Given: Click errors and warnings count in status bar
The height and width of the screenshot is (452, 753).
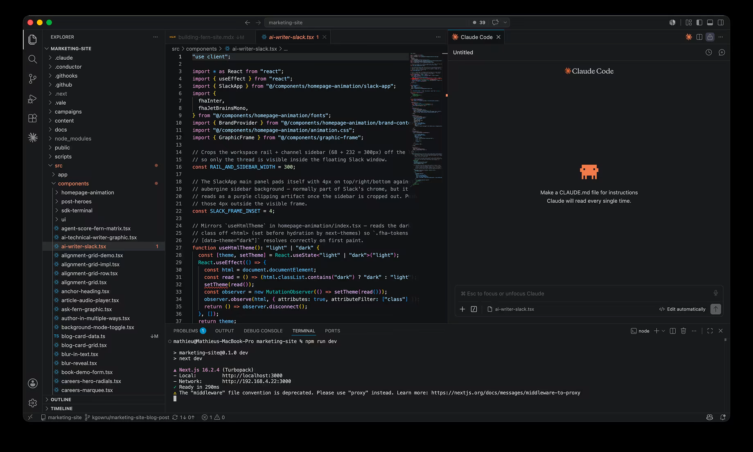Looking at the screenshot, I should point(213,417).
